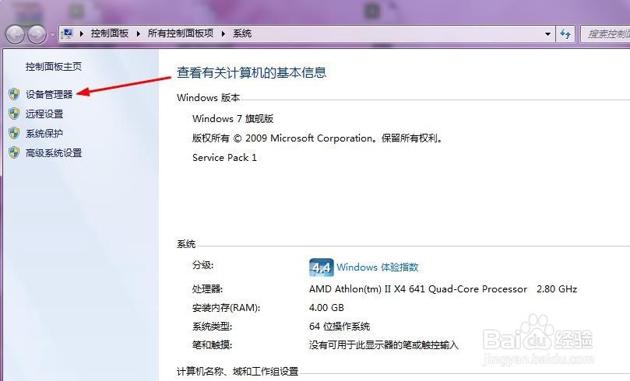The image size is (630, 381).
Task: Click the Service Pack 1 text
Action: tap(224, 158)
